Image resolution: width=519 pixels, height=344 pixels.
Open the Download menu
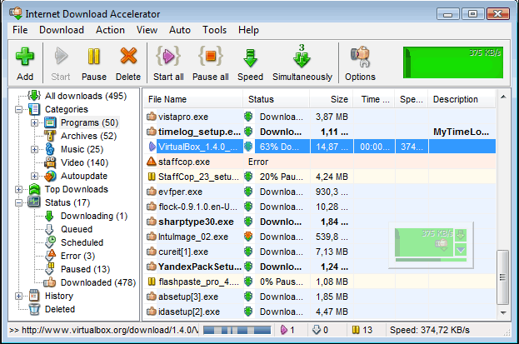[x=62, y=30]
